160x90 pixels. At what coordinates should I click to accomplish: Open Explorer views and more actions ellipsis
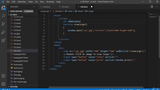click(34, 7)
